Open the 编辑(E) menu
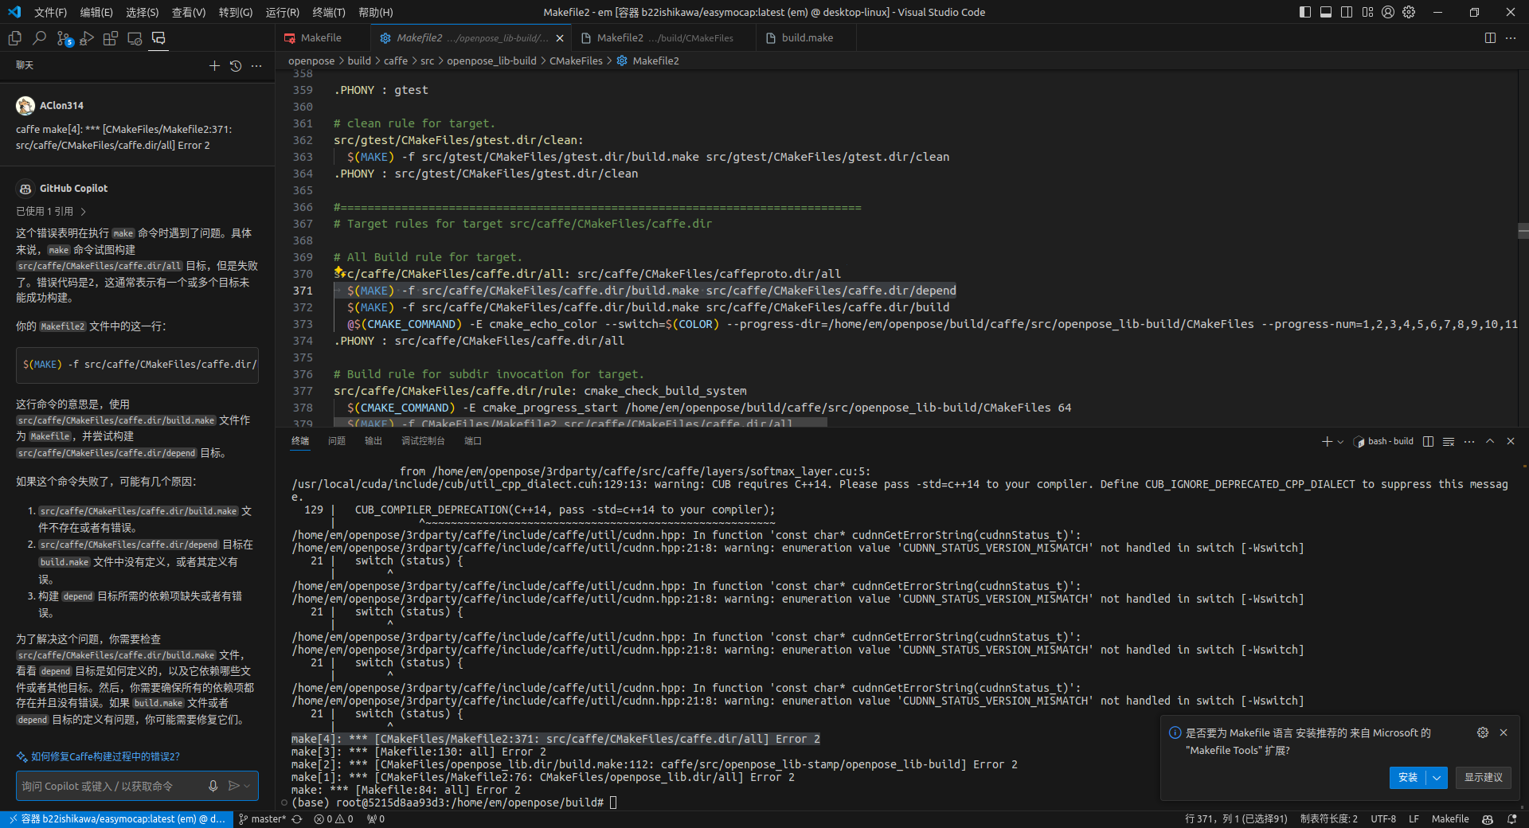This screenshot has height=828, width=1529. click(x=96, y=12)
